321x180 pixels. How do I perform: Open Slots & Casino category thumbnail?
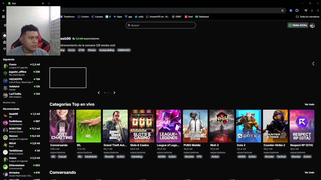coord(142,126)
